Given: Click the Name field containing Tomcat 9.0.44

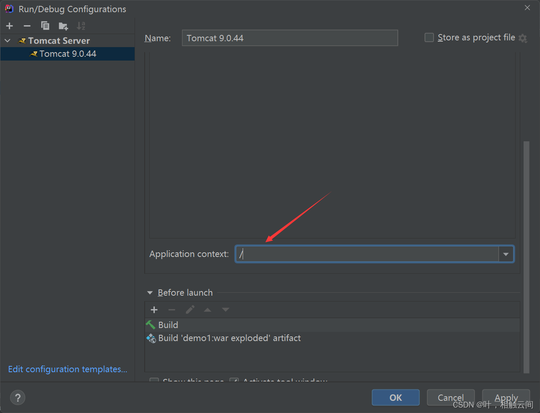Looking at the screenshot, I should pos(290,38).
